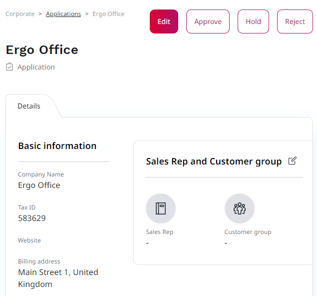
Task: Put the application on Hold
Action: coord(253,21)
